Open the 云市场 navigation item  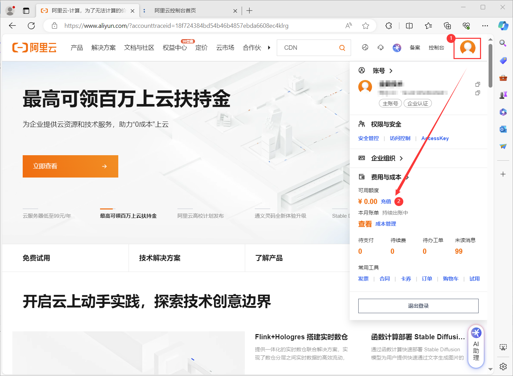225,48
